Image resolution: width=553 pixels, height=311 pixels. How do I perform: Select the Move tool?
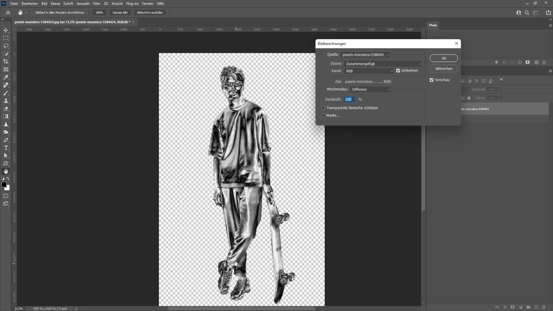point(6,30)
